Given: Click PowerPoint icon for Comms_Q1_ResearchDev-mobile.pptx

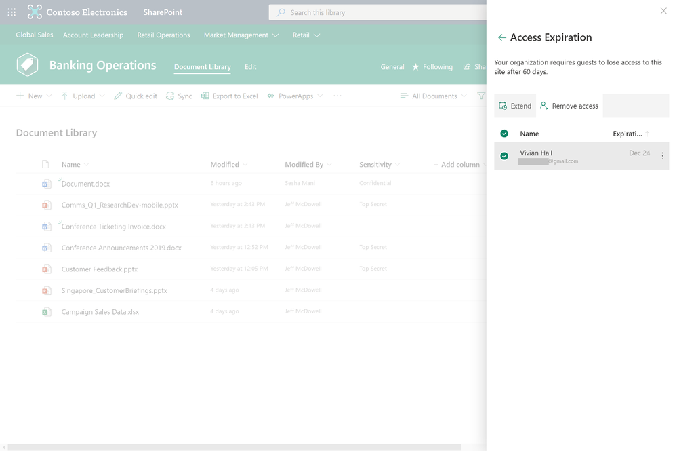Looking at the screenshot, I should 46,205.
